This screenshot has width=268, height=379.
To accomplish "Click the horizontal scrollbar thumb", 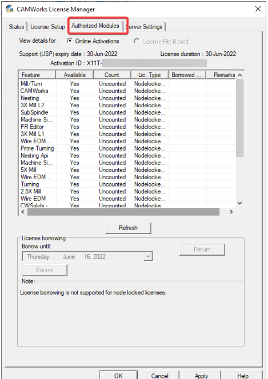I will (x=123, y=212).
